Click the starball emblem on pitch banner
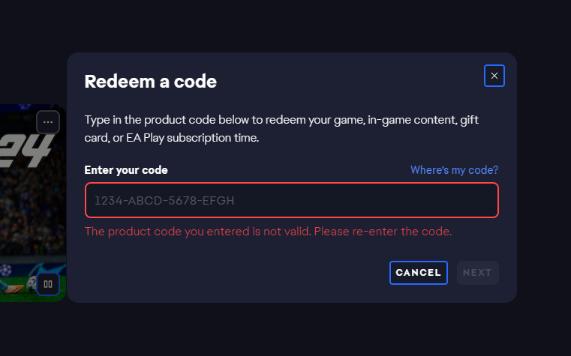The width and height of the screenshot is (571, 356). tap(5, 270)
